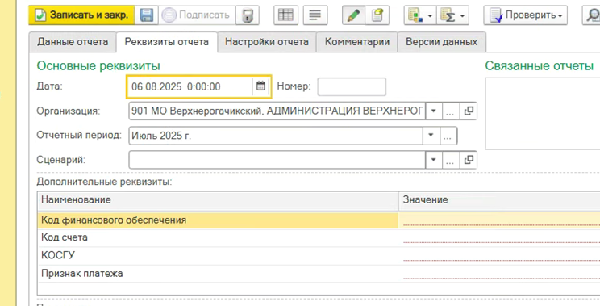Click the Записать и закр. button

pos(81,15)
